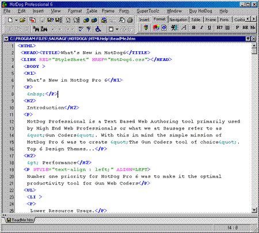Click the <BODY > tag on line 4
259x233 pixels.
pyautogui.click(x=35, y=66)
